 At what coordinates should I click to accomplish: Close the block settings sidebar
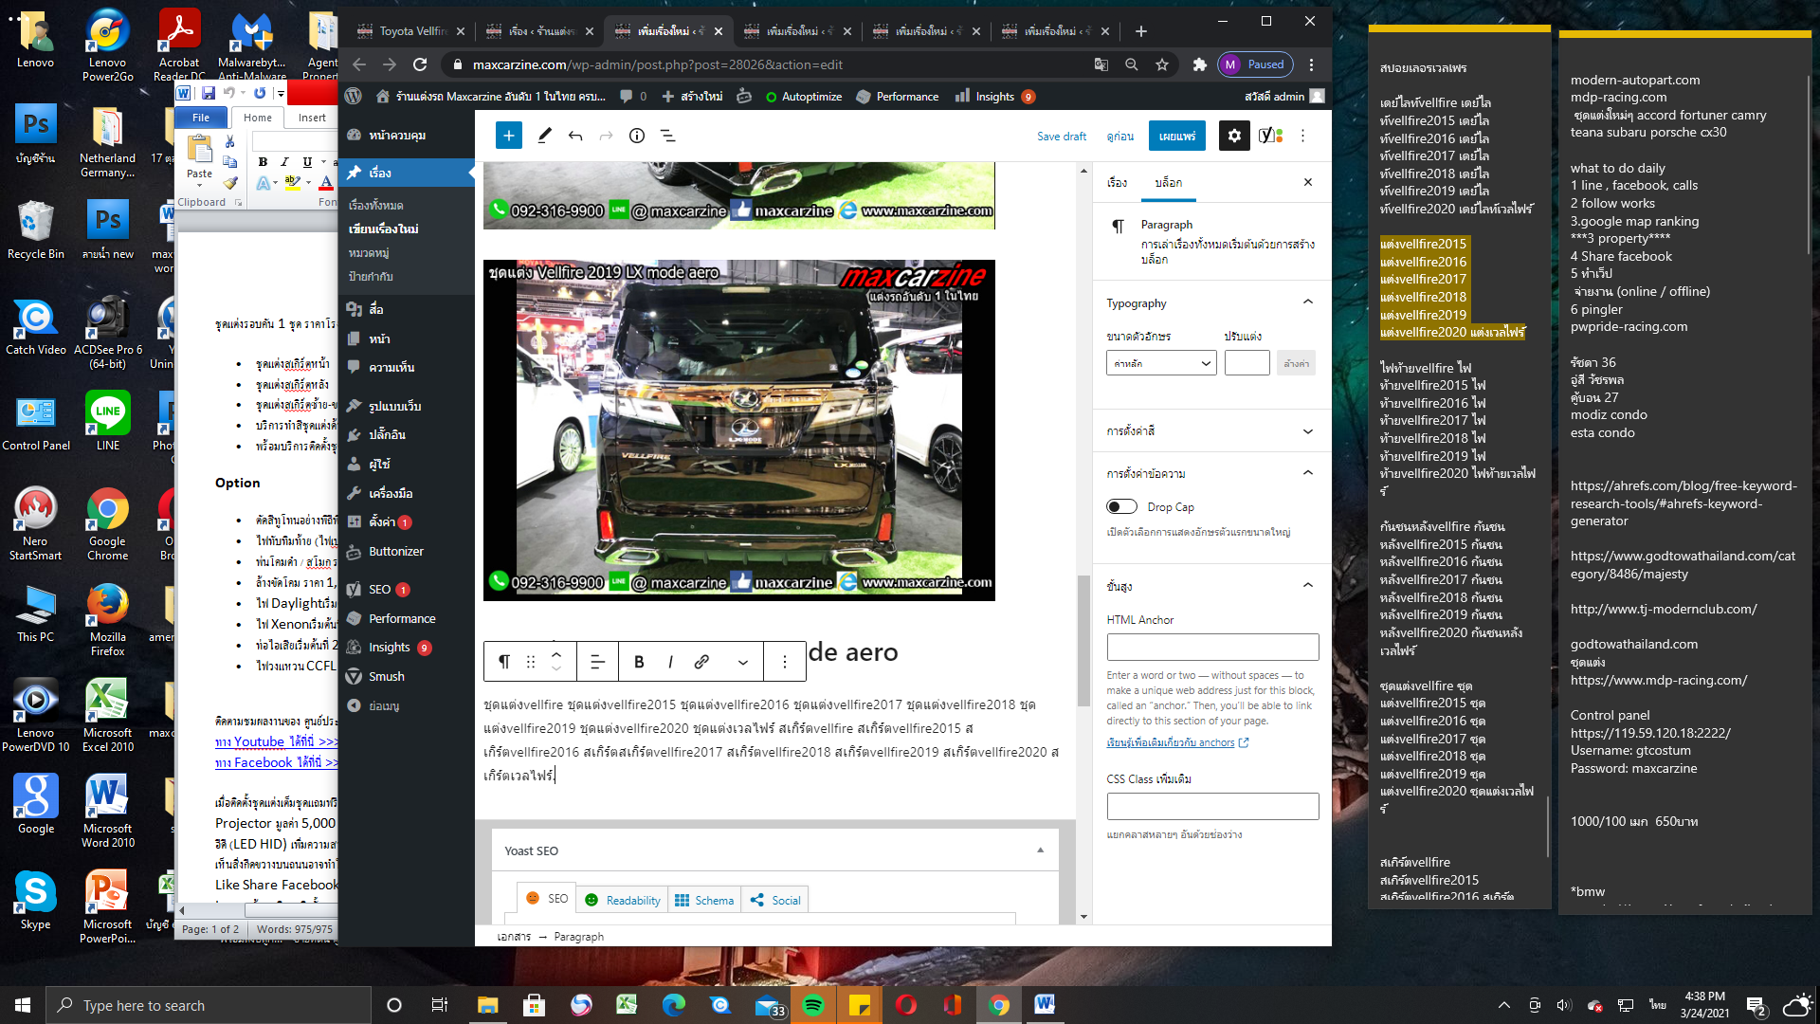(x=1308, y=182)
